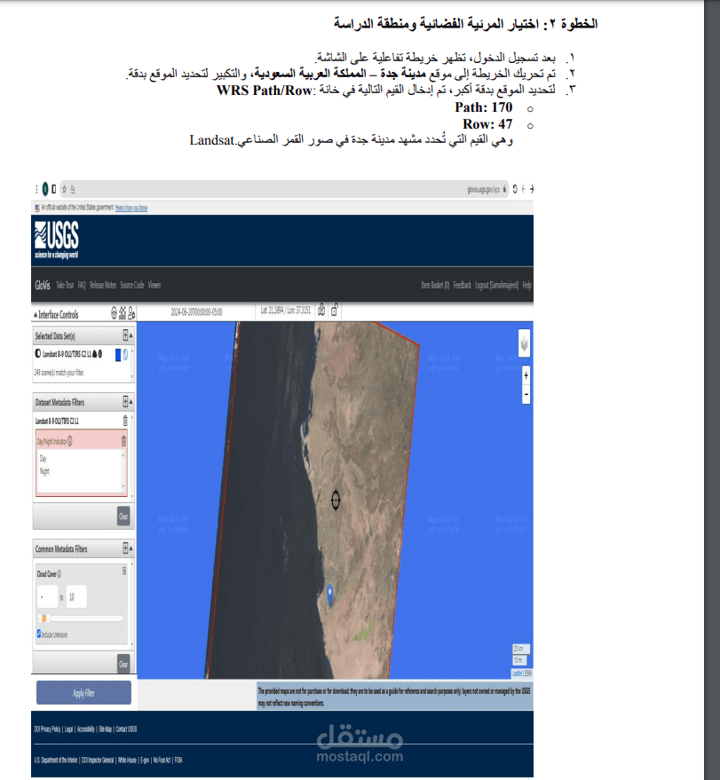Viewport: 720px width, 780px height.
Task: Open the browser side panel icon
Action: coord(54,189)
